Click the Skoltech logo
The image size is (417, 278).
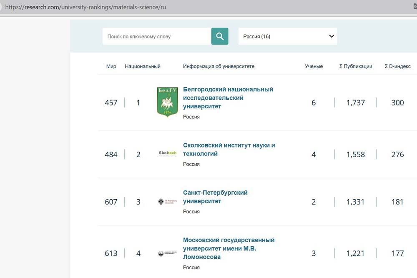click(x=168, y=153)
